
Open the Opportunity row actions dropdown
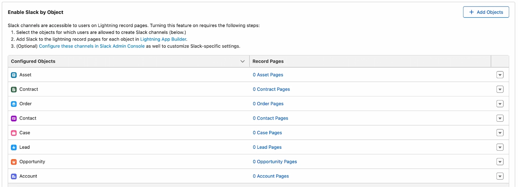pyautogui.click(x=500, y=162)
